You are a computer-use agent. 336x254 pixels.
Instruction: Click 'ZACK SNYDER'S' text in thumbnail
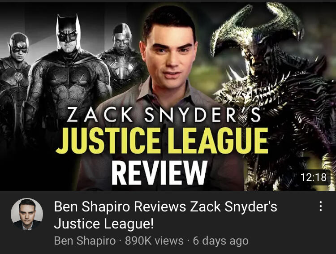[164, 115]
